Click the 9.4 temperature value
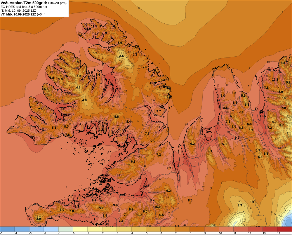 coord(115,205)
